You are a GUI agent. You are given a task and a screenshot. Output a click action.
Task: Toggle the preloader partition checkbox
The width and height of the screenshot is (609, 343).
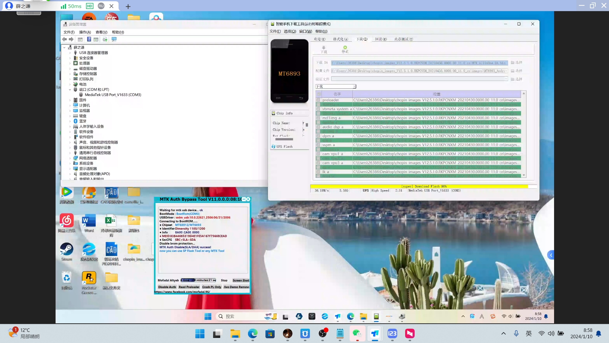tap(318, 100)
